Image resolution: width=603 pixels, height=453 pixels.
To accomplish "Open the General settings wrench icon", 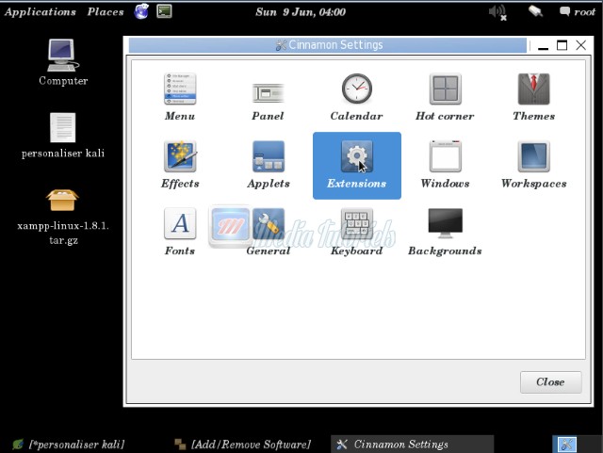I will 269,223.
